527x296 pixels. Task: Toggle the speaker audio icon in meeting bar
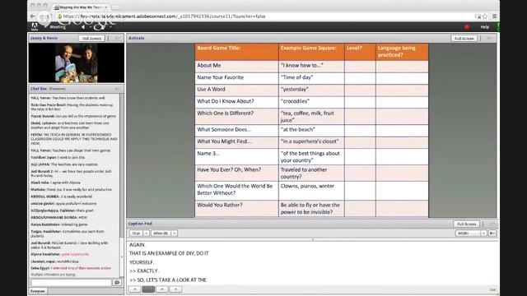pos(83,27)
